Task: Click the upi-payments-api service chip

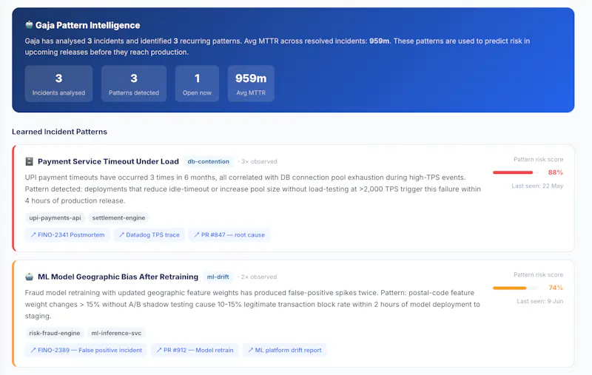Action: click(x=55, y=217)
